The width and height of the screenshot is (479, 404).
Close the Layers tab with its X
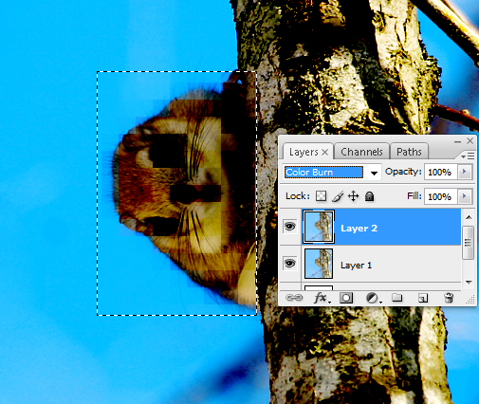click(x=325, y=153)
